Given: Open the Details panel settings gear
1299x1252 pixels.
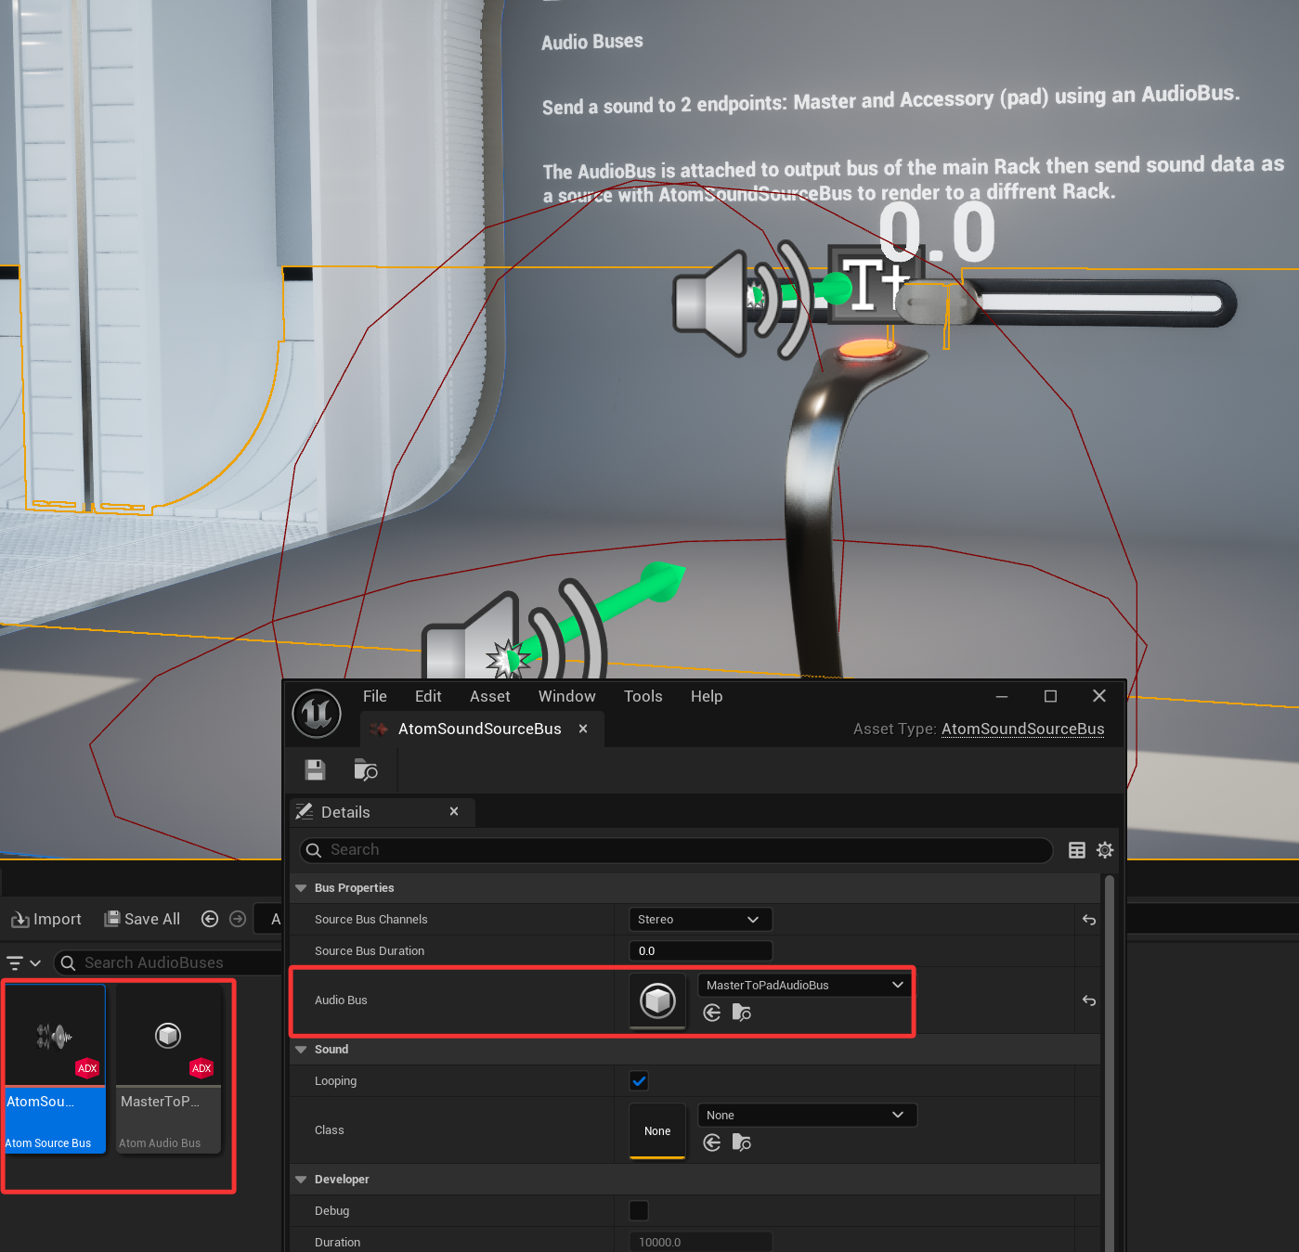Looking at the screenshot, I should [1104, 849].
